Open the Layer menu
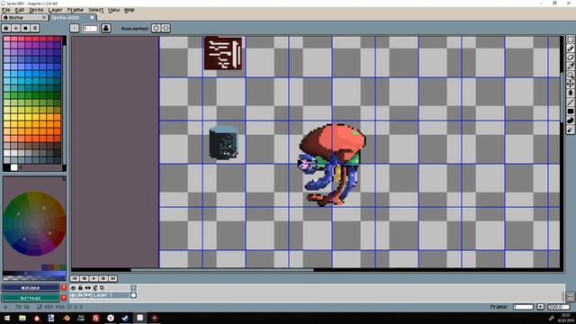 [x=55, y=10]
